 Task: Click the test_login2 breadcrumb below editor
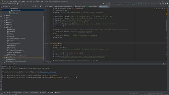pyautogui.click(x=48, y=62)
